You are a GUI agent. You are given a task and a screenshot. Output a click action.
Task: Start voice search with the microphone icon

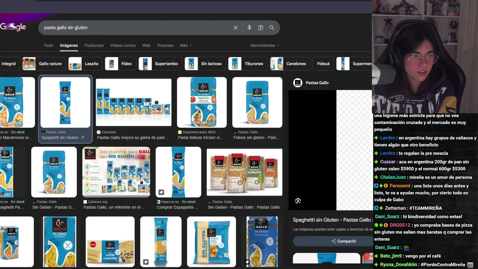click(x=249, y=28)
